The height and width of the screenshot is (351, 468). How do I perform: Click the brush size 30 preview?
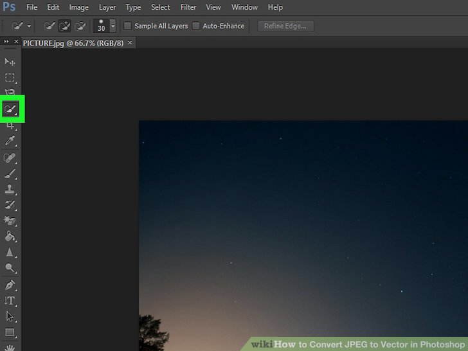101,26
